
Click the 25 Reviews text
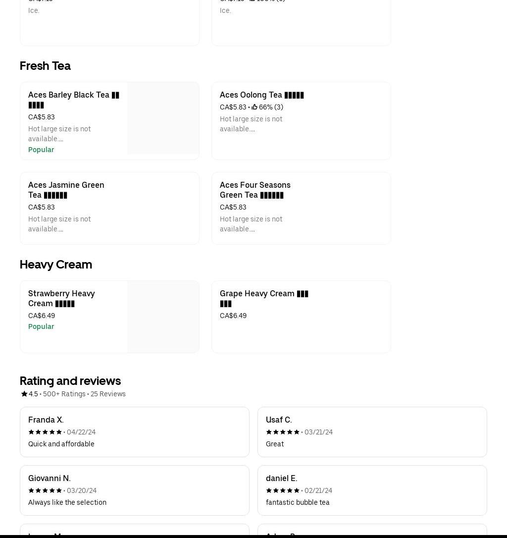108,394
